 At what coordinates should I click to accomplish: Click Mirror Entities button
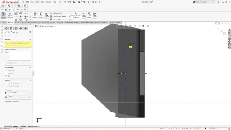pos(56,13)
